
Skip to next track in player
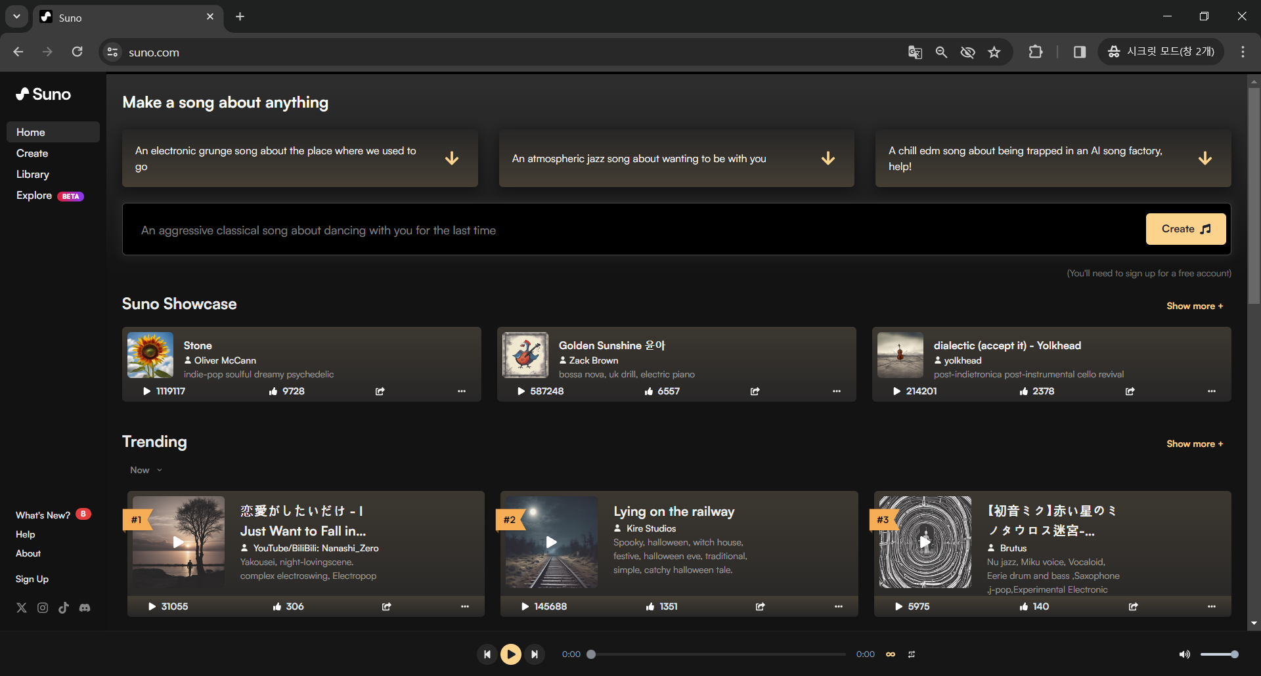tap(535, 654)
